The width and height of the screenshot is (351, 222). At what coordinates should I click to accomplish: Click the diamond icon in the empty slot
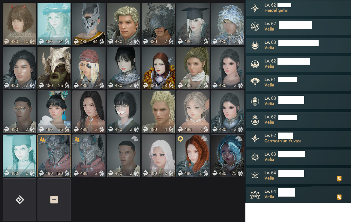[x=20, y=200]
